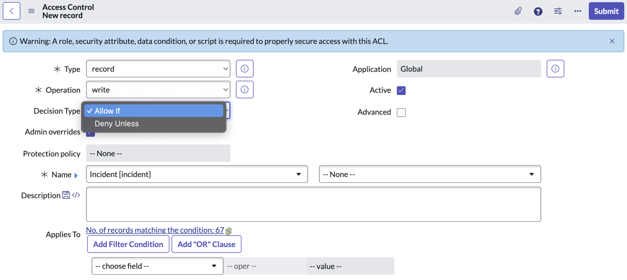Click the Add Filter Condition button
The width and height of the screenshot is (627, 280).
(x=128, y=244)
